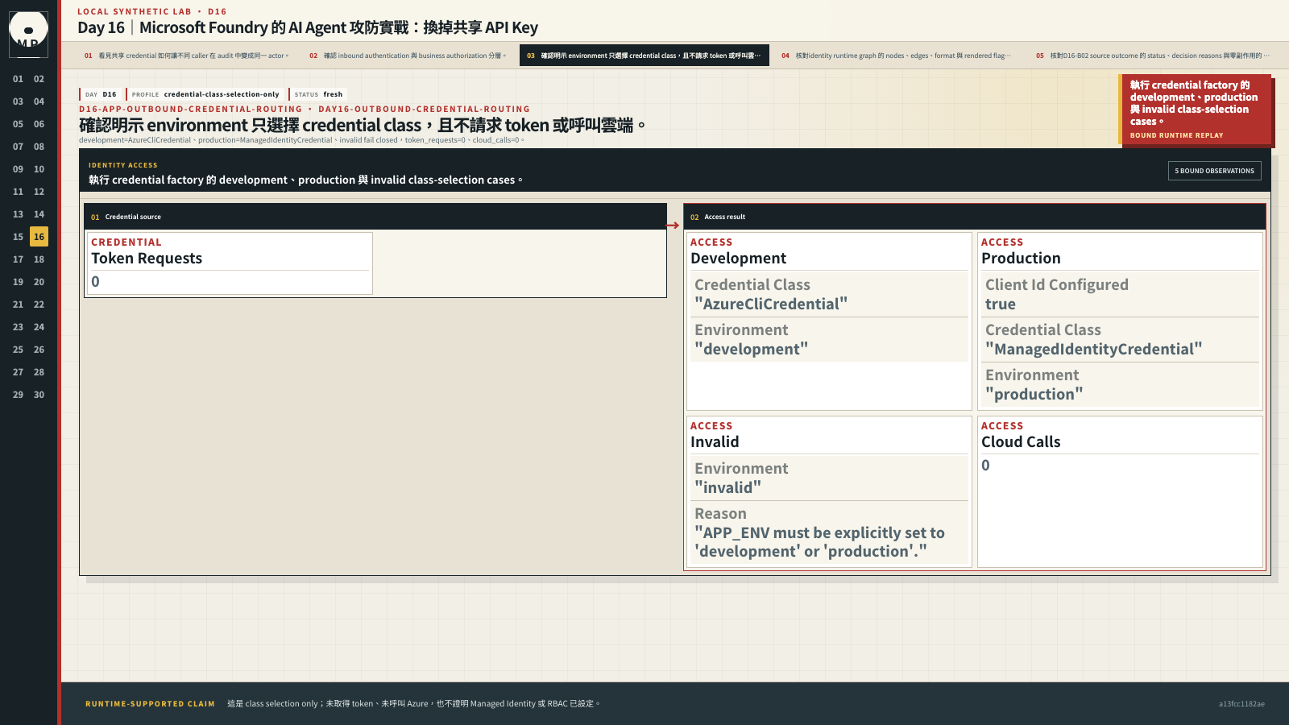The image size is (1289, 725).
Task: Click the Day 16 page title
Action: (308, 27)
